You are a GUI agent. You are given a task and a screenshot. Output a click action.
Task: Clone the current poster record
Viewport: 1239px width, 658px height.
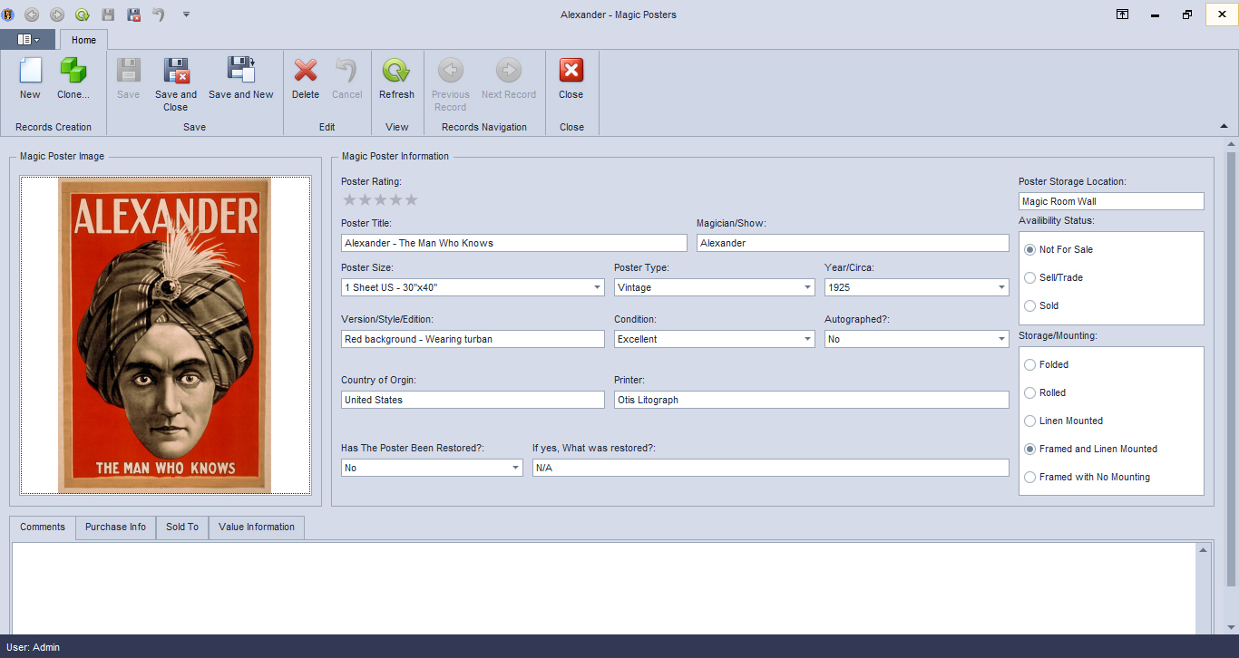tap(73, 78)
